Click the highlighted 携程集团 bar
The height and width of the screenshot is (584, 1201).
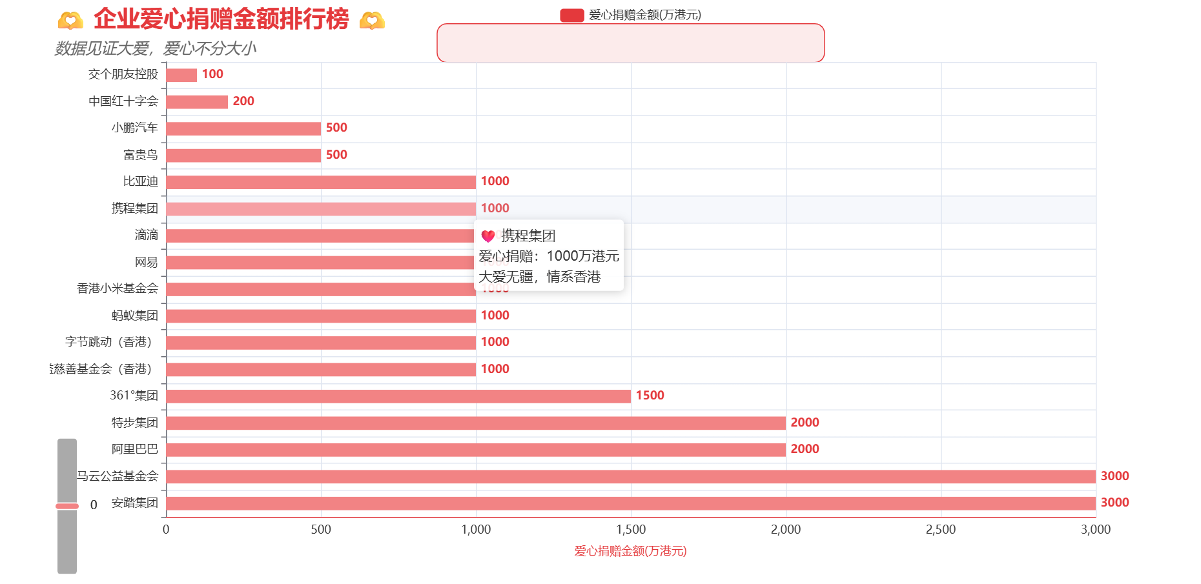[x=321, y=209]
